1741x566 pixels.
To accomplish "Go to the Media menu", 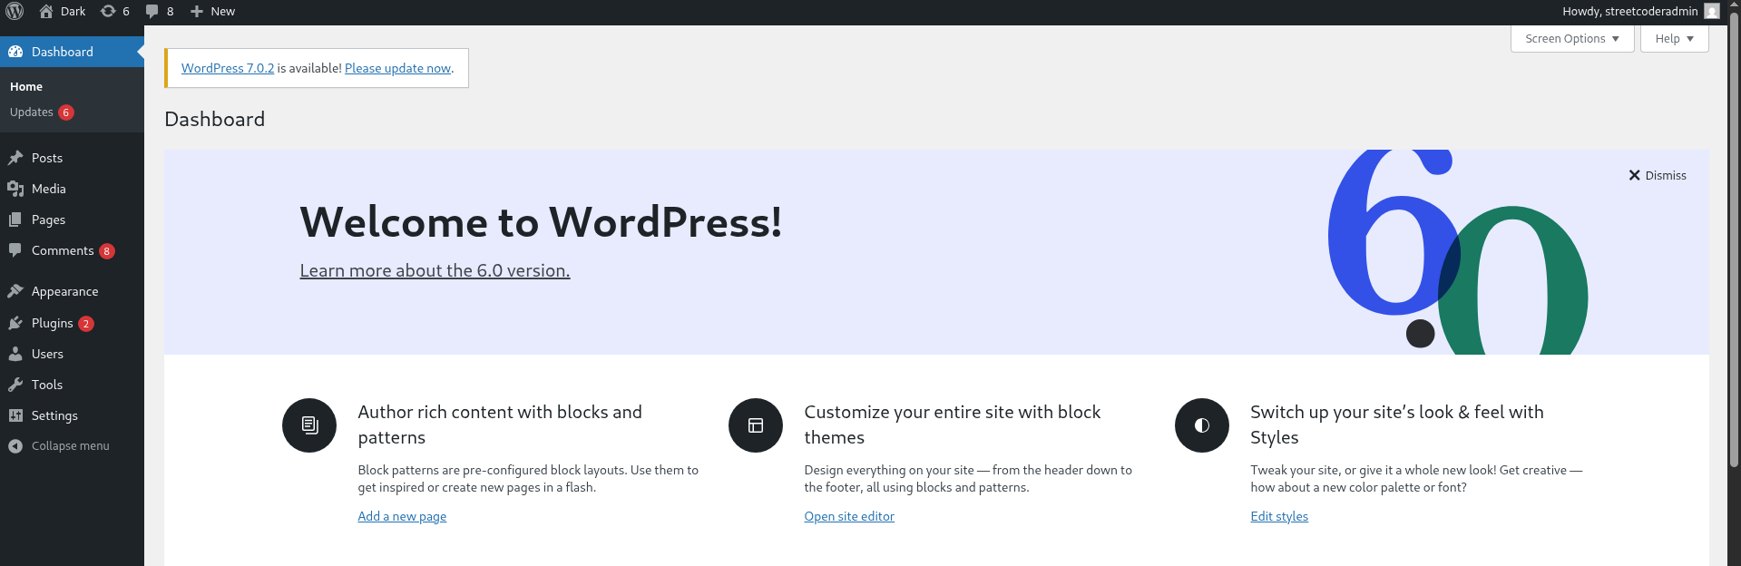I will tap(49, 189).
